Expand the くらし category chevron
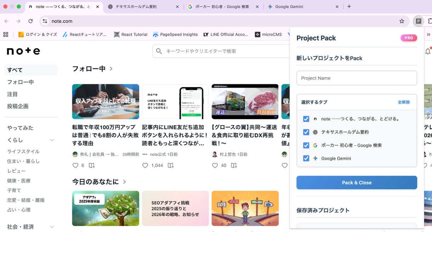This screenshot has width=432, height=270. [x=52, y=140]
